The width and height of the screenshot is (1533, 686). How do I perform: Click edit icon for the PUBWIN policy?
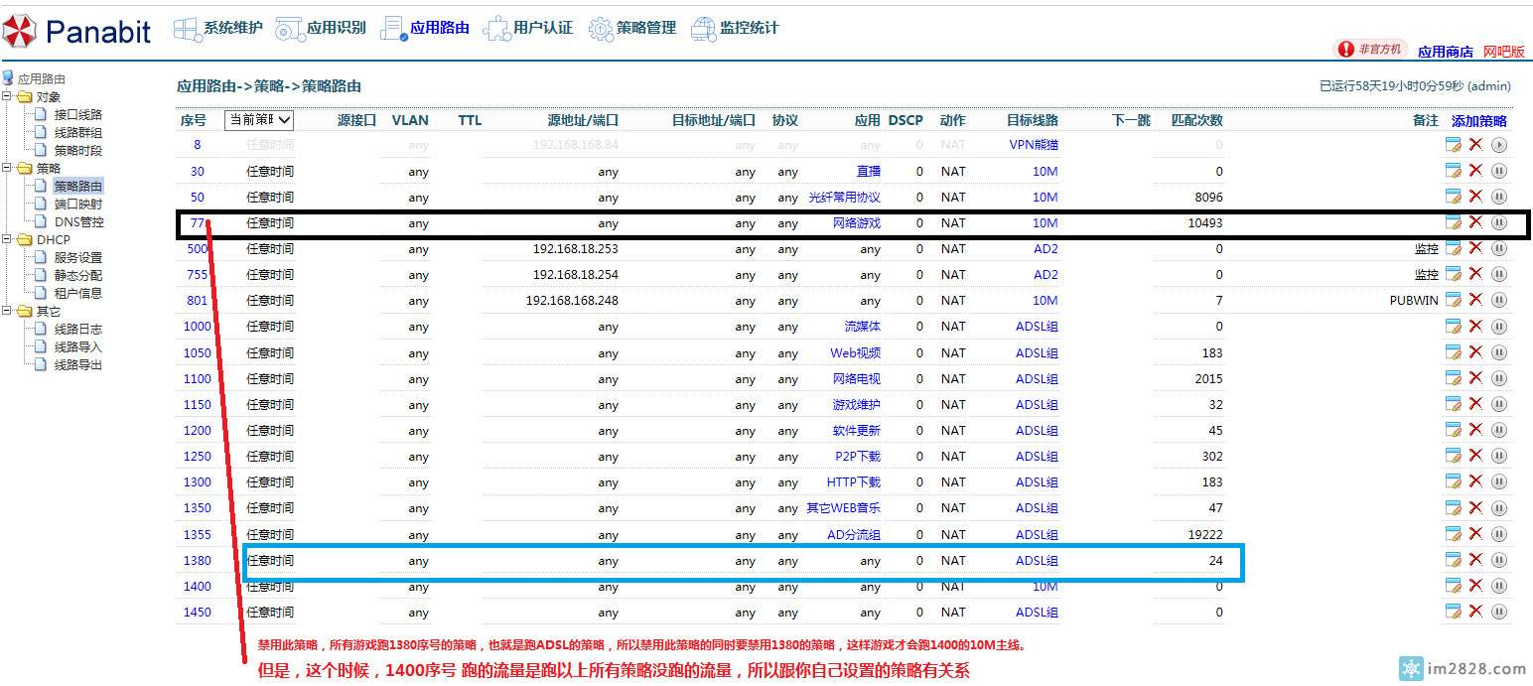(x=1454, y=300)
